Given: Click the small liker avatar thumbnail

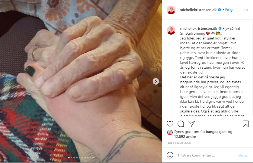Looking at the screenshot, I should tap(170, 132).
